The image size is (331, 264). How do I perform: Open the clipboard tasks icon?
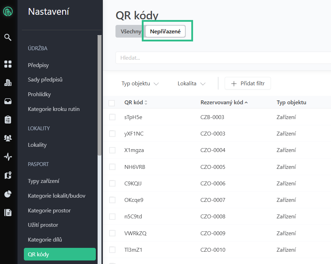8,120
